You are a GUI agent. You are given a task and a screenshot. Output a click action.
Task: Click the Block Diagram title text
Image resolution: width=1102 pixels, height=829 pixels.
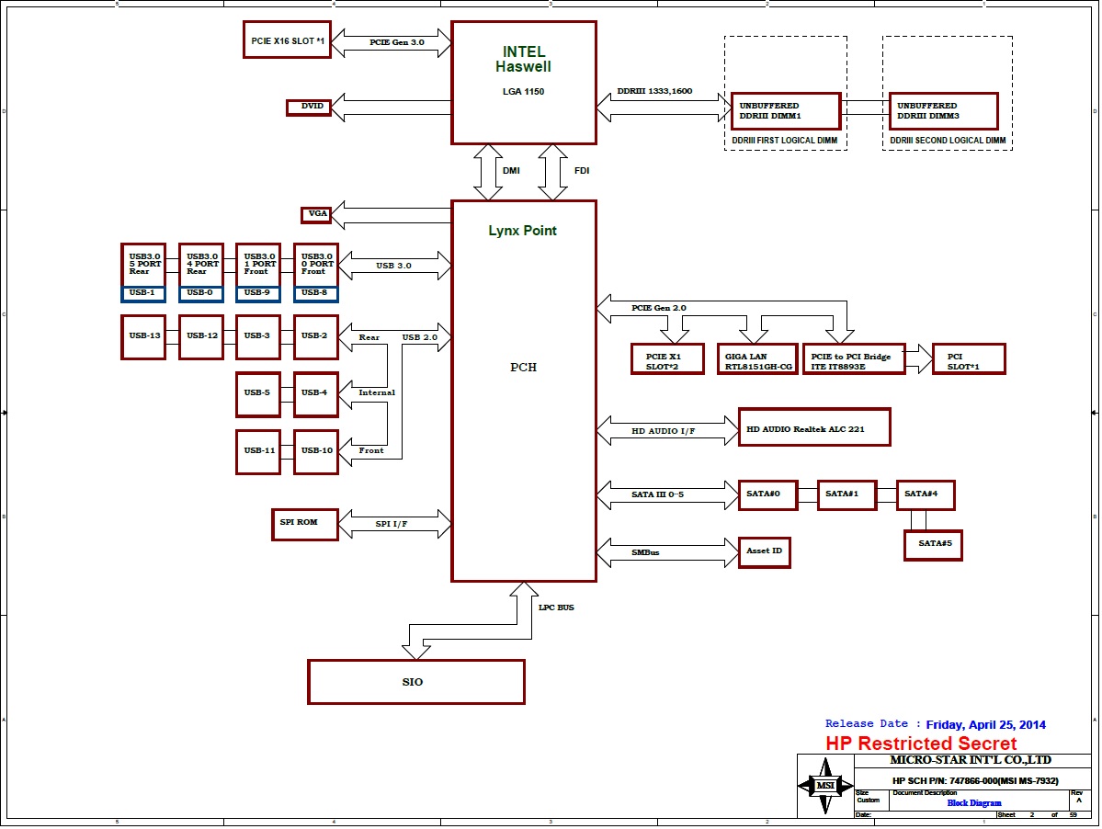click(974, 801)
